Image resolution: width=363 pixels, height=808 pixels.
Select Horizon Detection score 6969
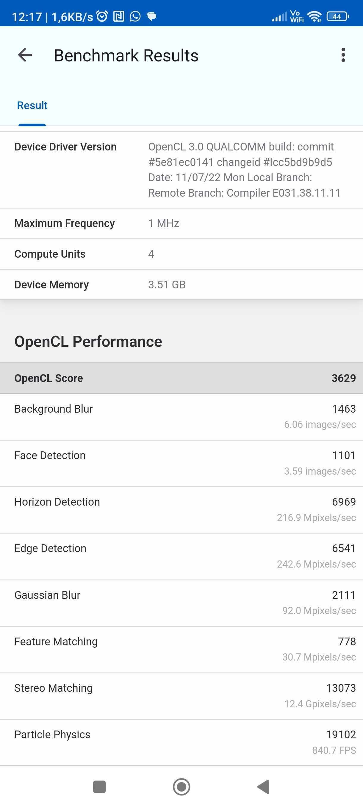tap(344, 501)
